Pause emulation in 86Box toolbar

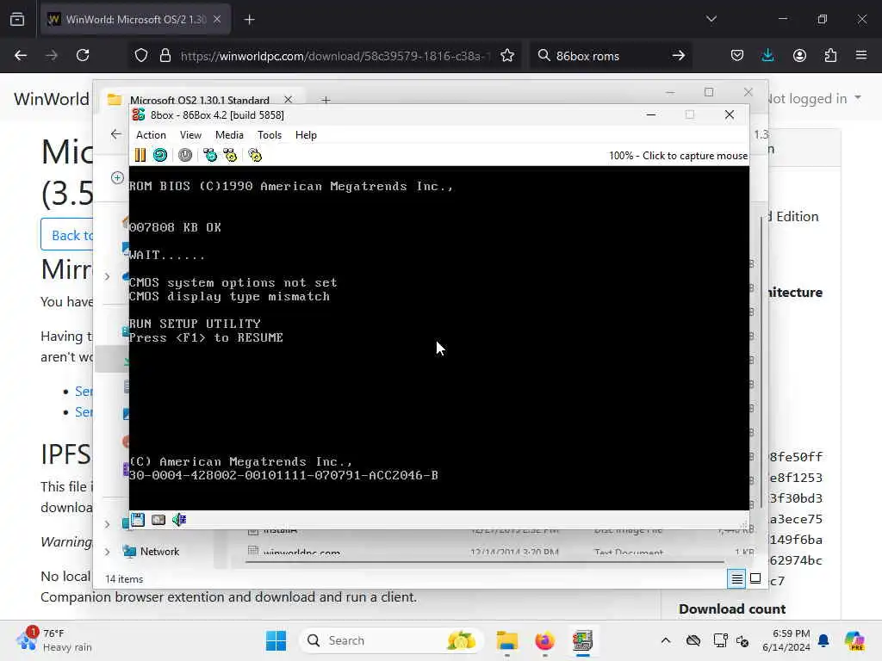pos(140,155)
